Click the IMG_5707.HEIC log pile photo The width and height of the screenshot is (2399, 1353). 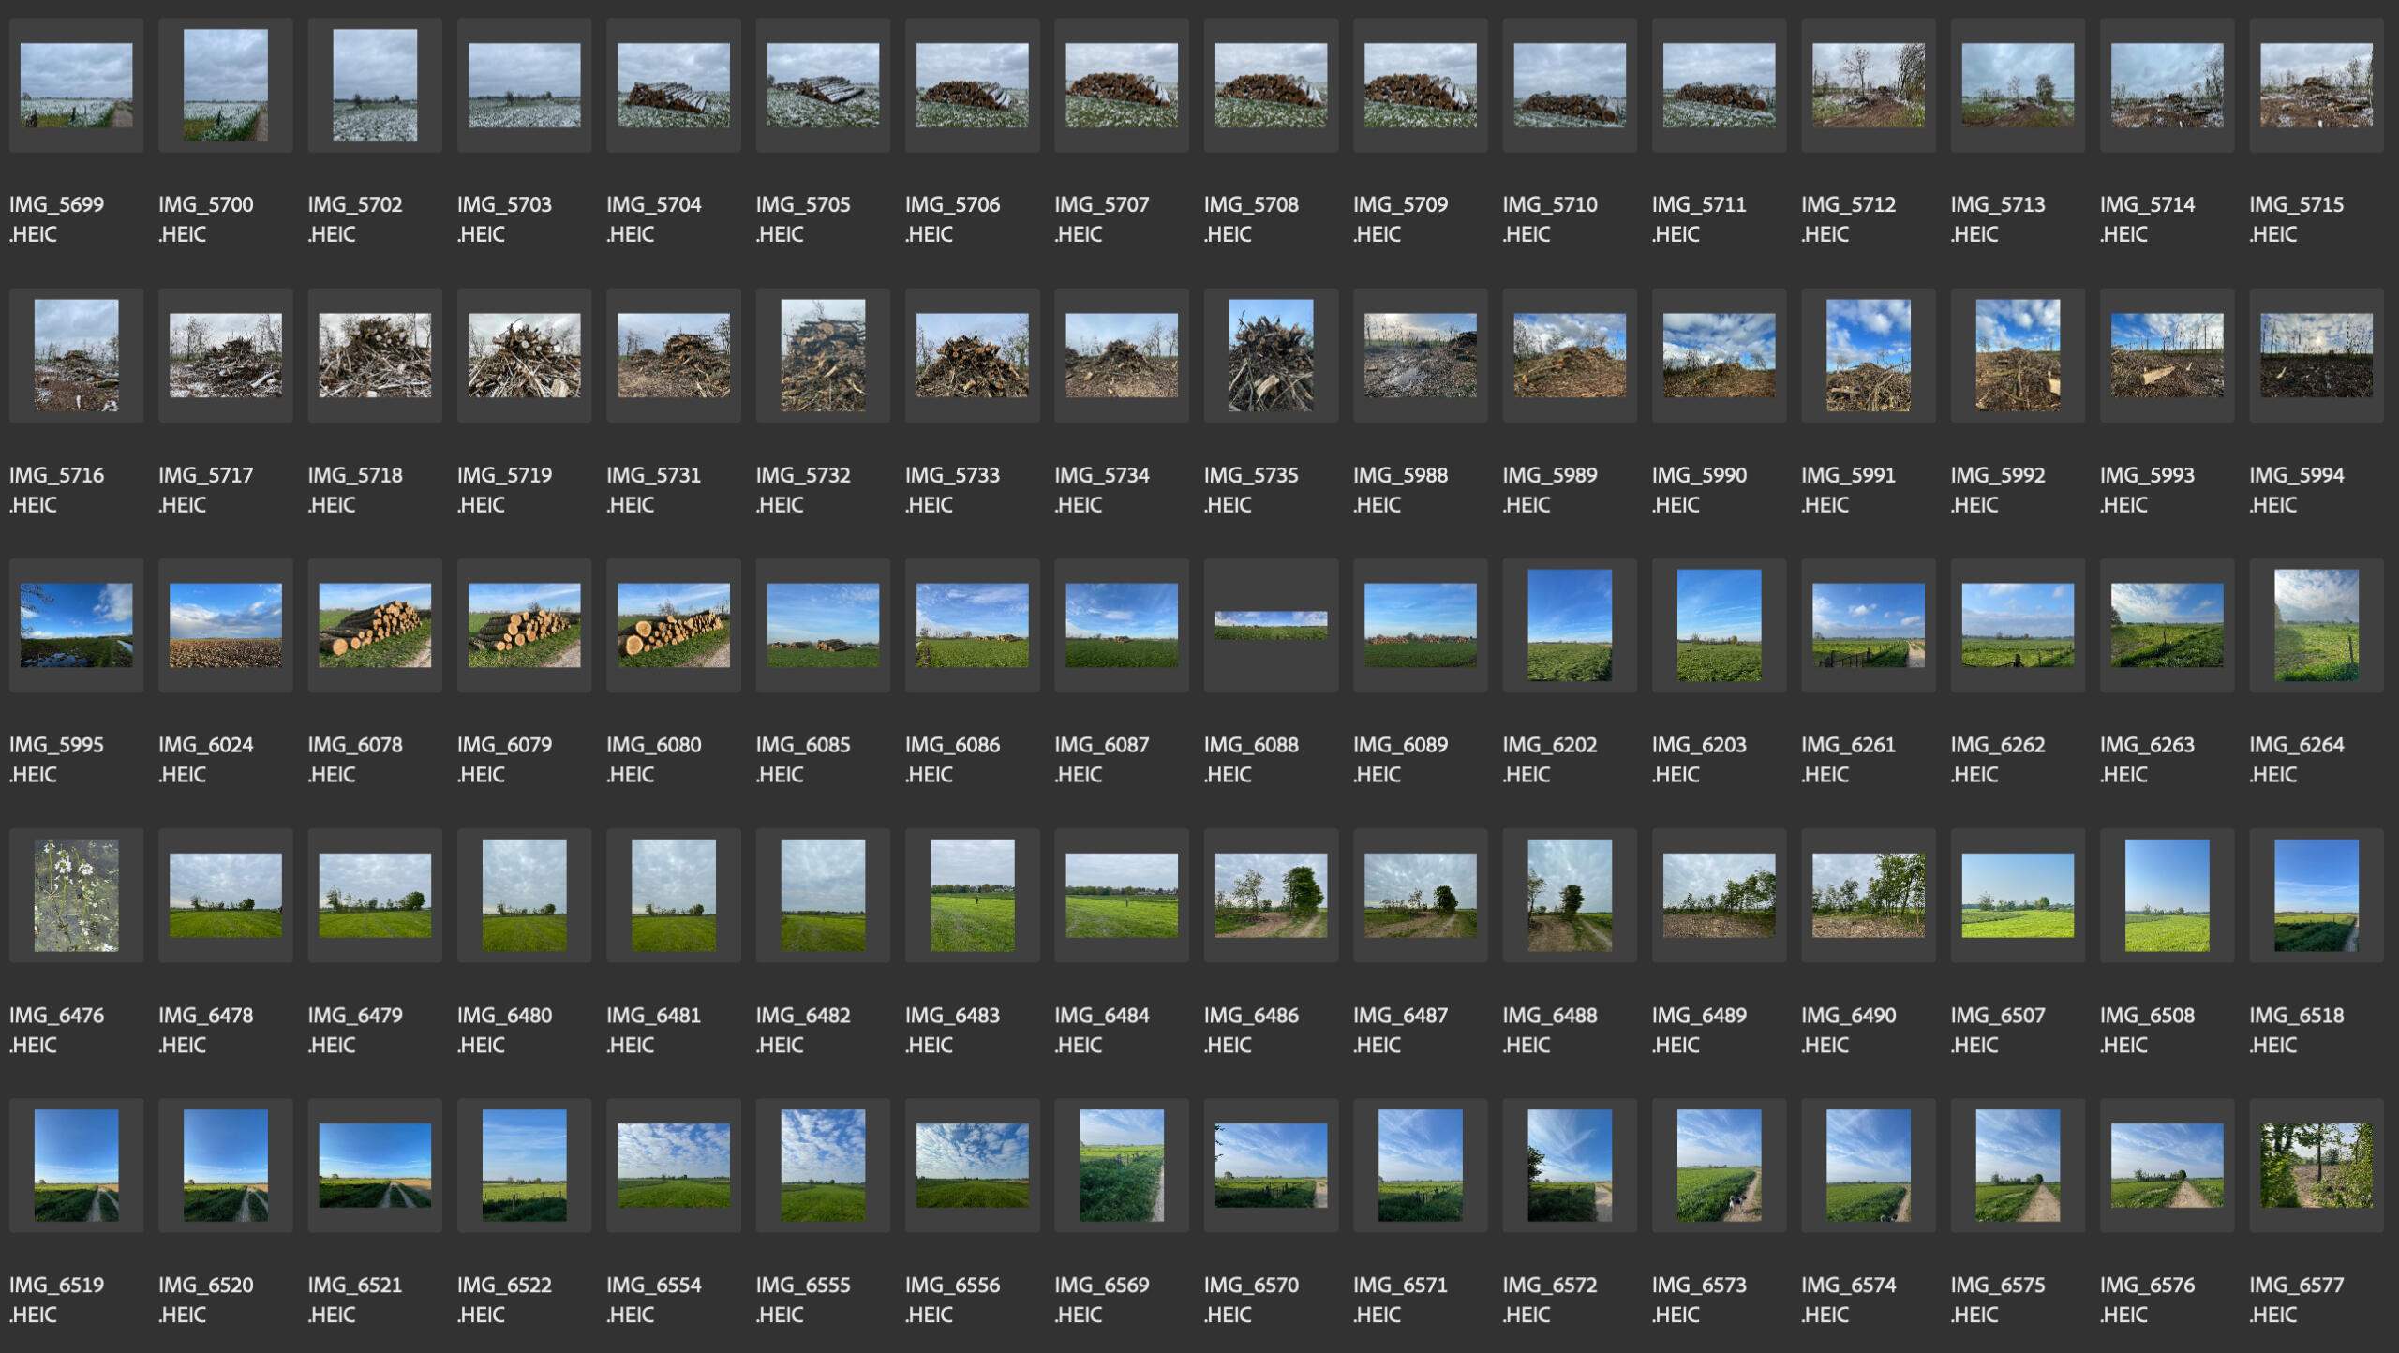1122,85
